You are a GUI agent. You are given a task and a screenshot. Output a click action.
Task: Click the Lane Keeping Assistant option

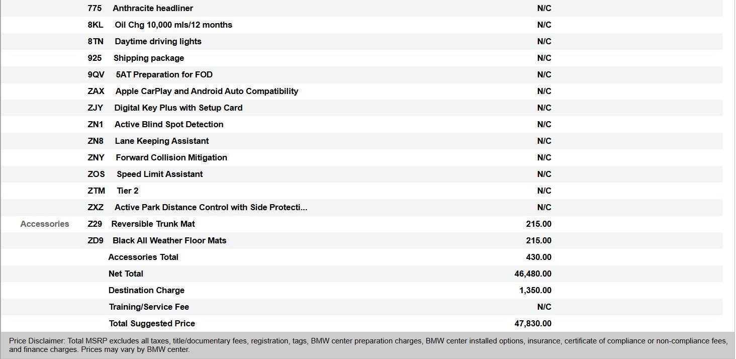[x=161, y=141]
